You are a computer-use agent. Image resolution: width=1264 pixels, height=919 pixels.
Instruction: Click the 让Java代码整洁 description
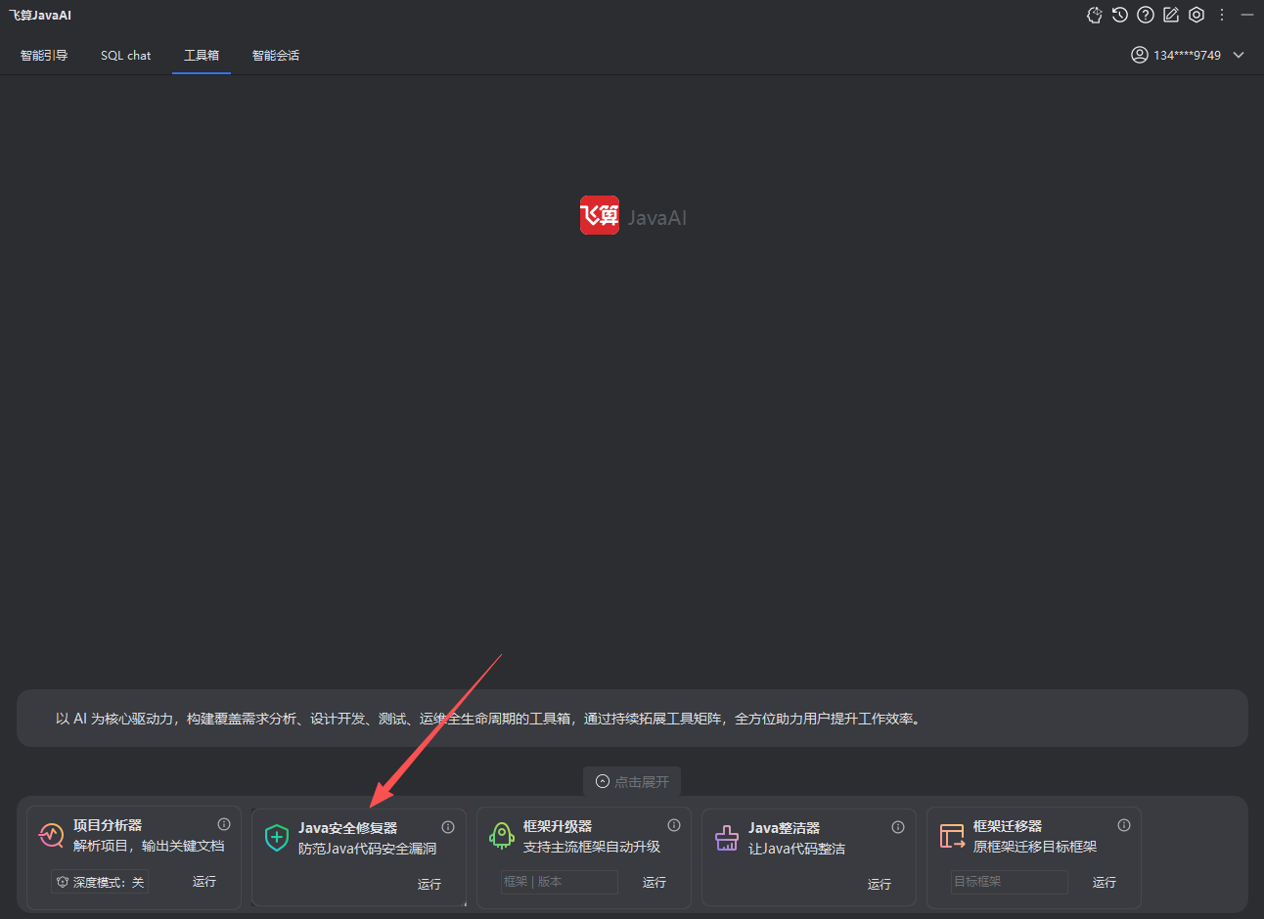797,849
